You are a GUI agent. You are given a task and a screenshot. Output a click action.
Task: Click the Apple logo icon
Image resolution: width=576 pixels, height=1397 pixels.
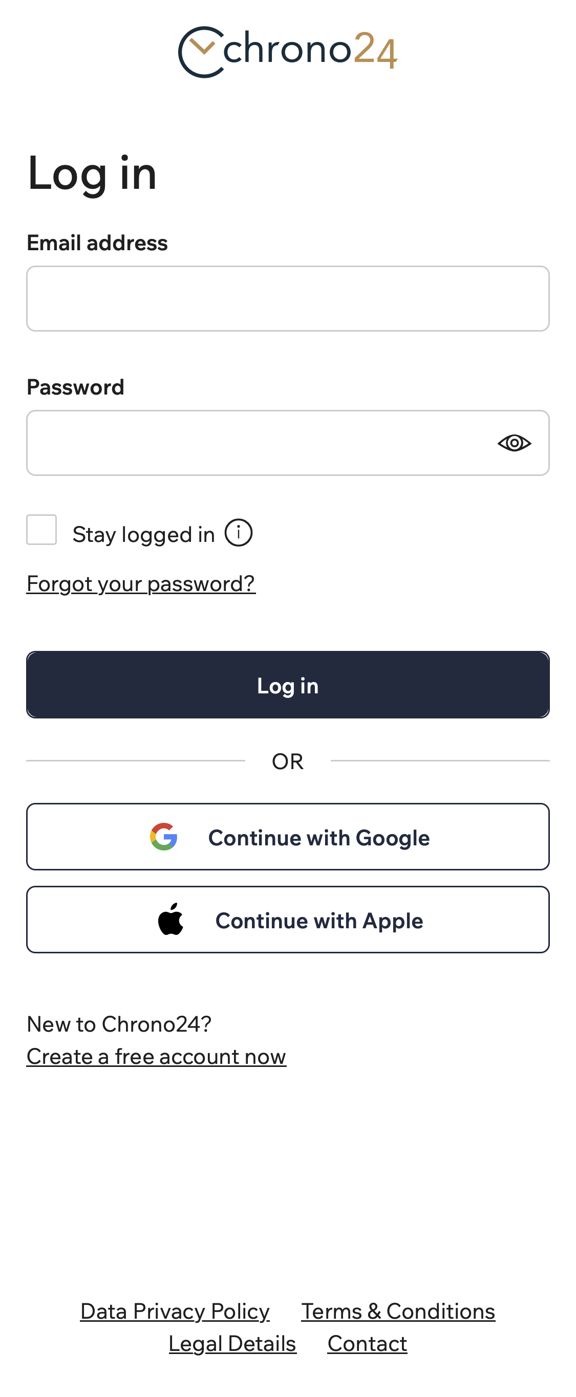(171, 919)
